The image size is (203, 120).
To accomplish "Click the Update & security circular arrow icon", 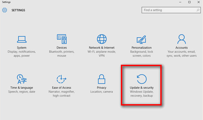I will 142,79.
